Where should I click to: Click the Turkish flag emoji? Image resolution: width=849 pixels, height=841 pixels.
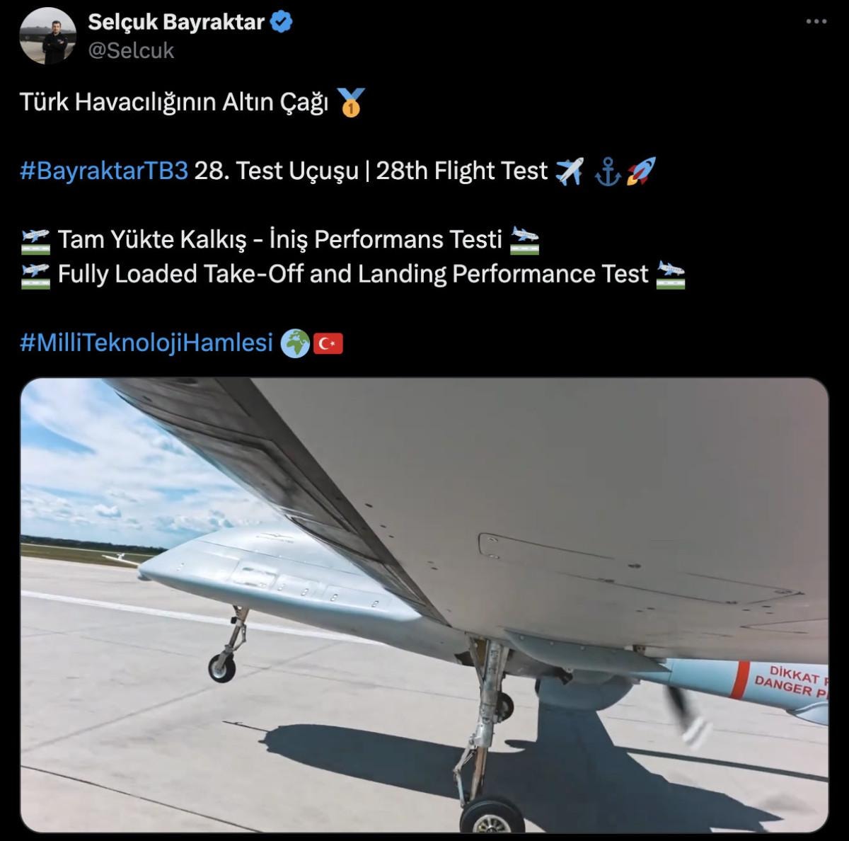tap(328, 343)
